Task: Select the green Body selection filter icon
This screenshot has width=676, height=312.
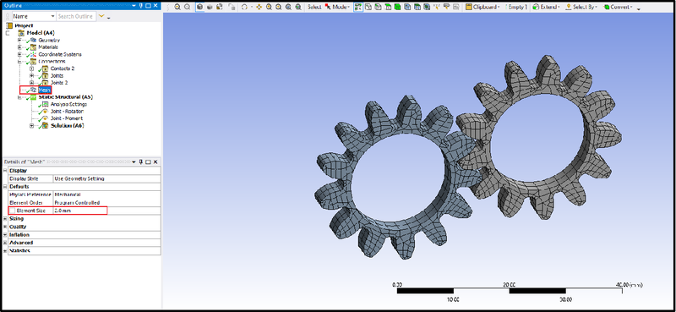Action: [x=397, y=7]
